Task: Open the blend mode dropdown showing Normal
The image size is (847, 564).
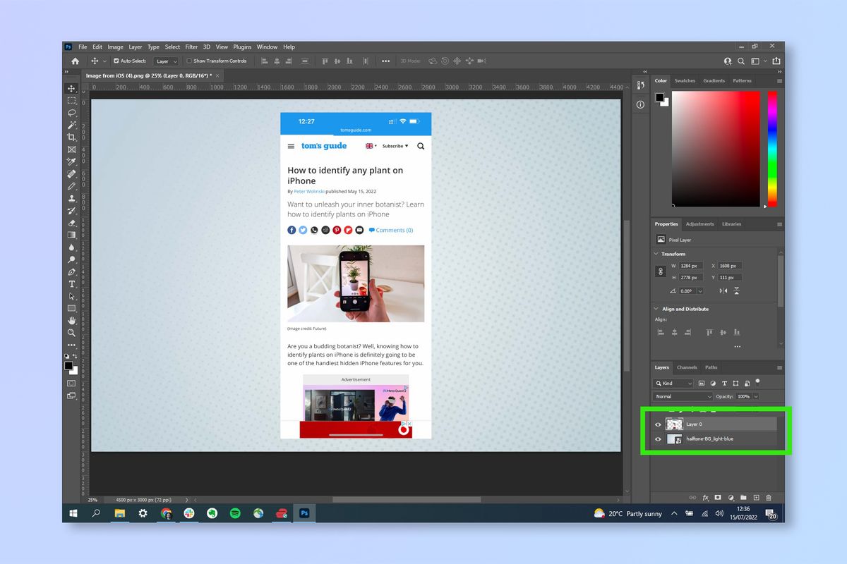Action: point(681,396)
